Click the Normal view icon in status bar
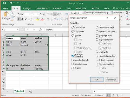 pos(108,95)
